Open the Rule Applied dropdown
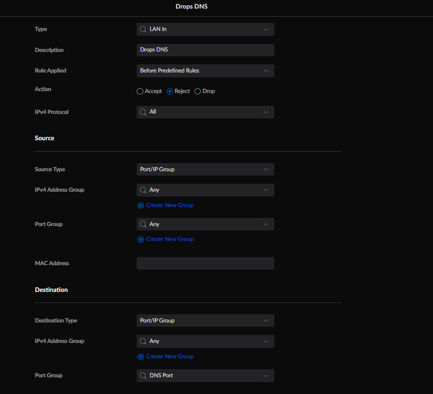 pyautogui.click(x=205, y=71)
